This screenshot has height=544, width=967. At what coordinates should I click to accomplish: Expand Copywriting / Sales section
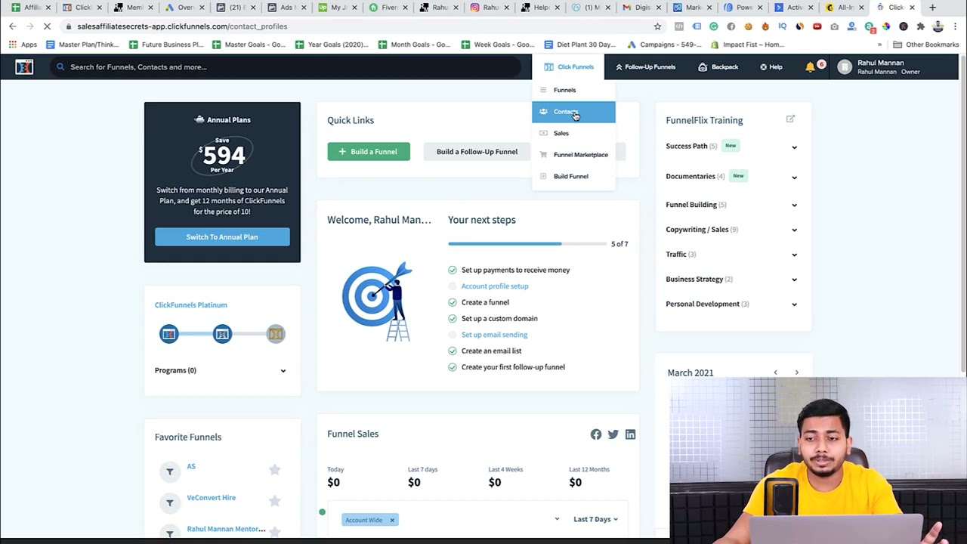coord(794,230)
